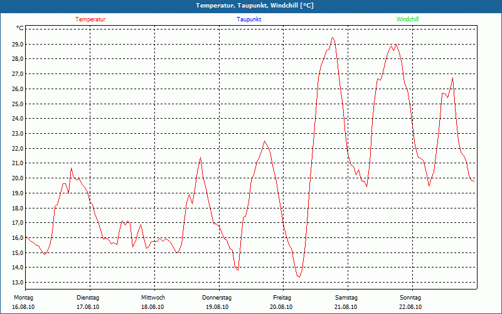Viewport: 502px width, 314px height.
Task: Select the 25,0 value on the y-axis
Action: 18,104
